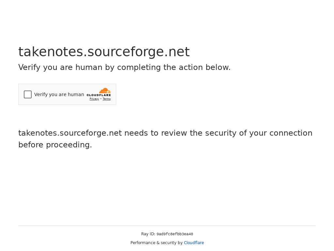This screenshot has width=334, height=251.
Task: Click the "Ray ID:" label in footer
Action: pyautogui.click(x=148, y=234)
